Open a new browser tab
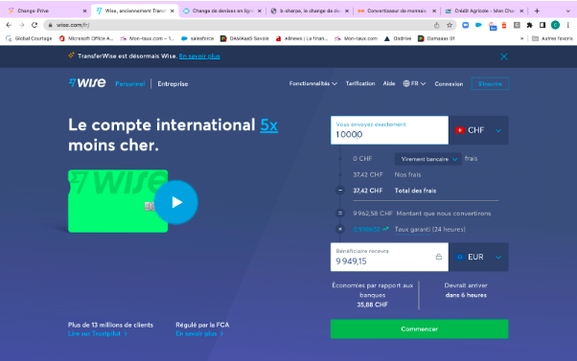577x361 pixels. (x=537, y=11)
